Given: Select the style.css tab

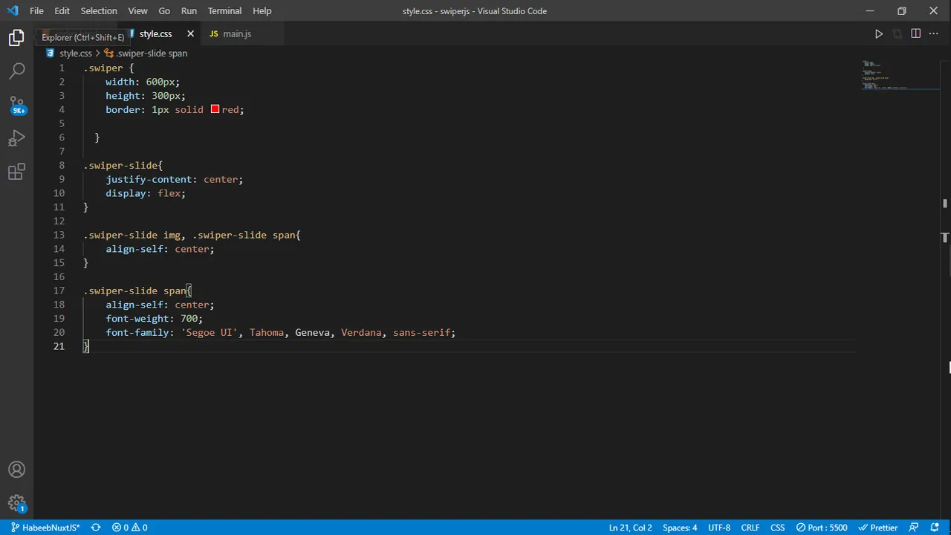Looking at the screenshot, I should tap(155, 33).
